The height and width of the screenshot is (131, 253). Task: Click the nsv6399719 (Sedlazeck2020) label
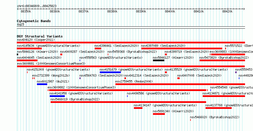[187, 52]
